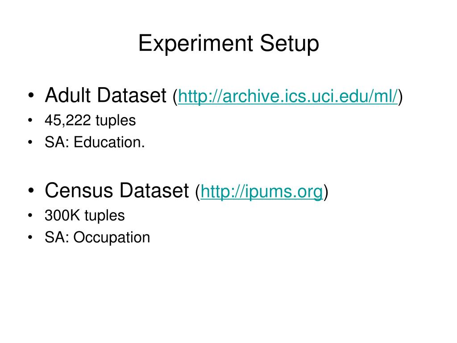Click the "SA:" label before Education
The image size is (457, 343).
tap(57, 142)
